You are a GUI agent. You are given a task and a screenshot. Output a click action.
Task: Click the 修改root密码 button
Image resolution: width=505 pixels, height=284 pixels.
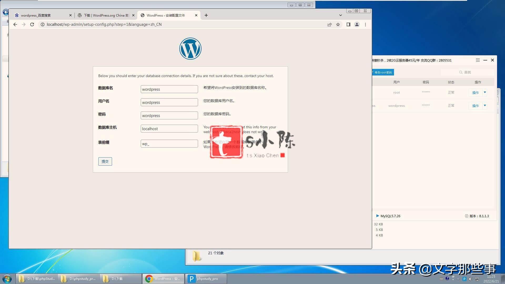click(x=382, y=72)
